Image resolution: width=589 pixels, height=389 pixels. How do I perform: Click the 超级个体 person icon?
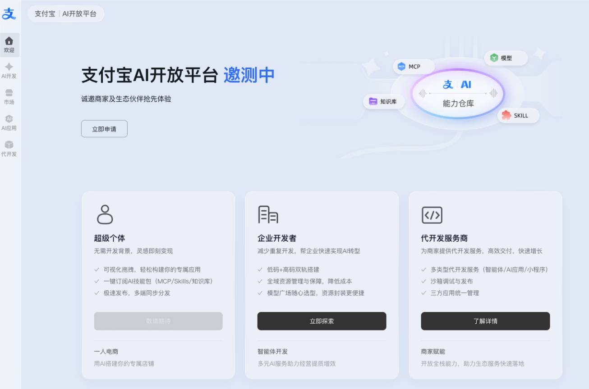tap(105, 214)
